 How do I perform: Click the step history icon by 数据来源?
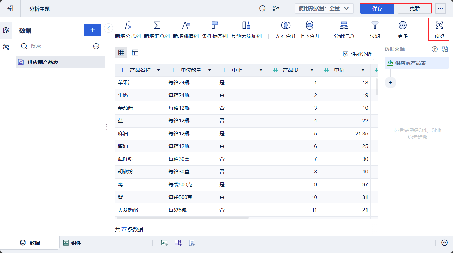(434, 49)
